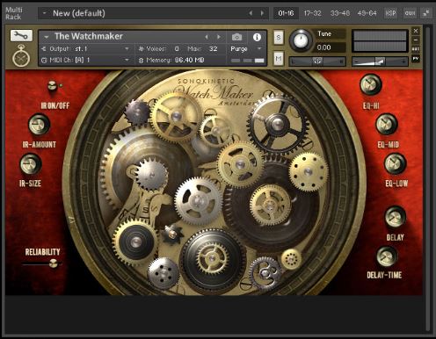Click the Tune knob

click(301, 40)
